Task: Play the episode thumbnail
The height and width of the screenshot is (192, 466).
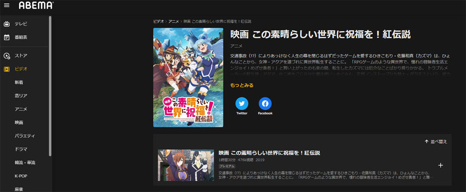Action: coord(186,165)
